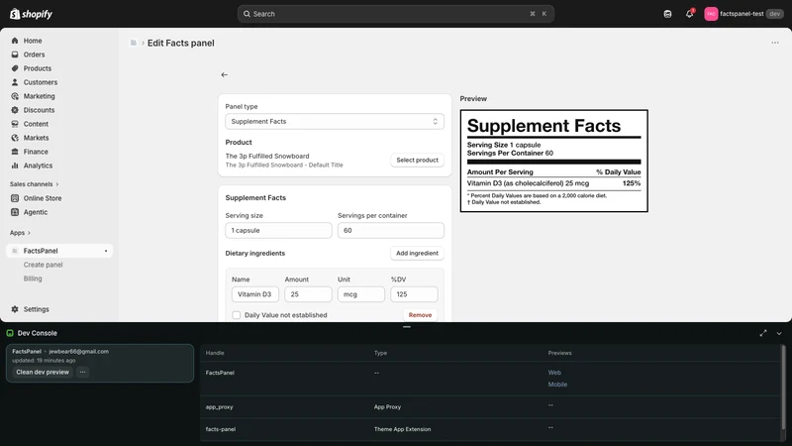The width and height of the screenshot is (792, 446).
Task: Click the search magnifier icon
Action: pos(247,14)
